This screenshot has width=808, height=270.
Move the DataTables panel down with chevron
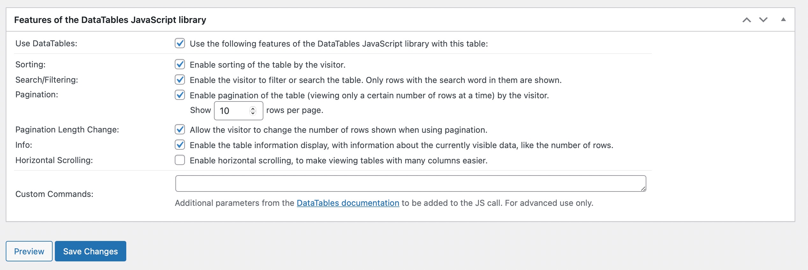click(x=763, y=20)
